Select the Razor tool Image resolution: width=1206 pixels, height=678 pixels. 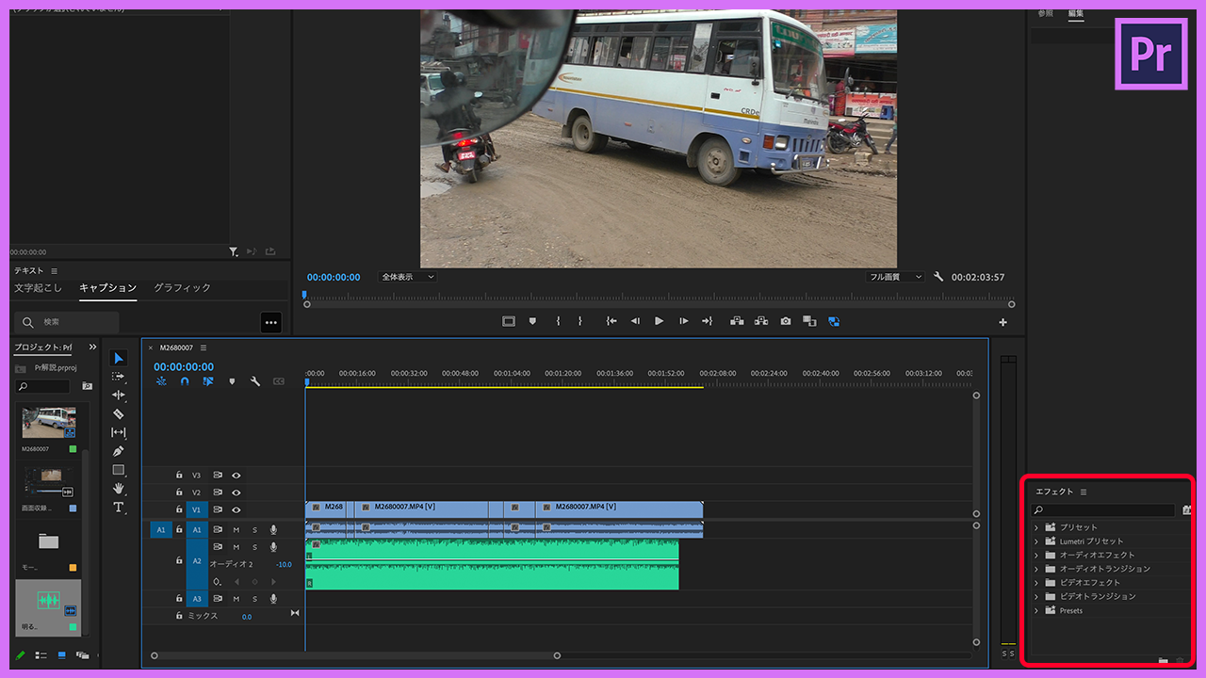[x=119, y=414]
